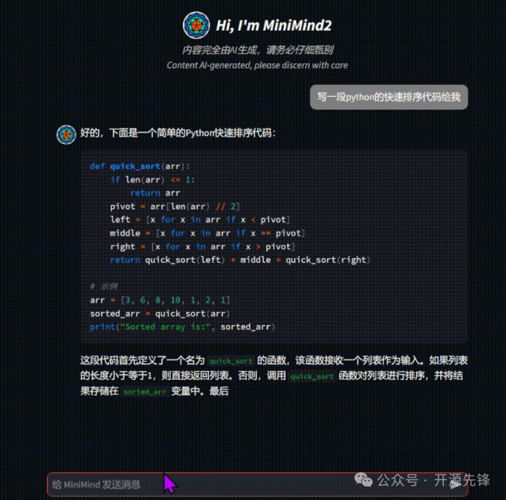Click the '内容完全由AI生成' disclaimer text

258,50
